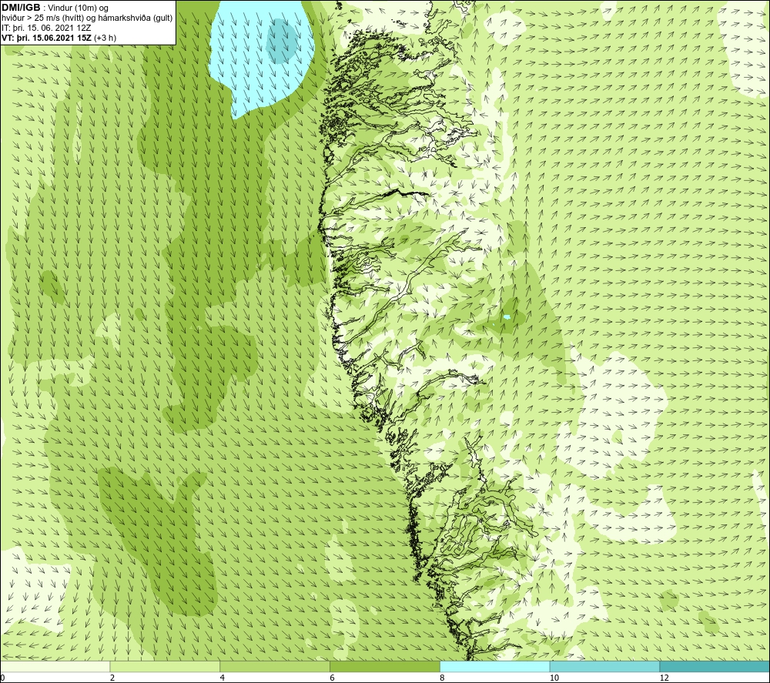This screenshot has width=770, height=683.
Task: Click the above 12 m/s teal legend swatch
Action: click(715, 667)
